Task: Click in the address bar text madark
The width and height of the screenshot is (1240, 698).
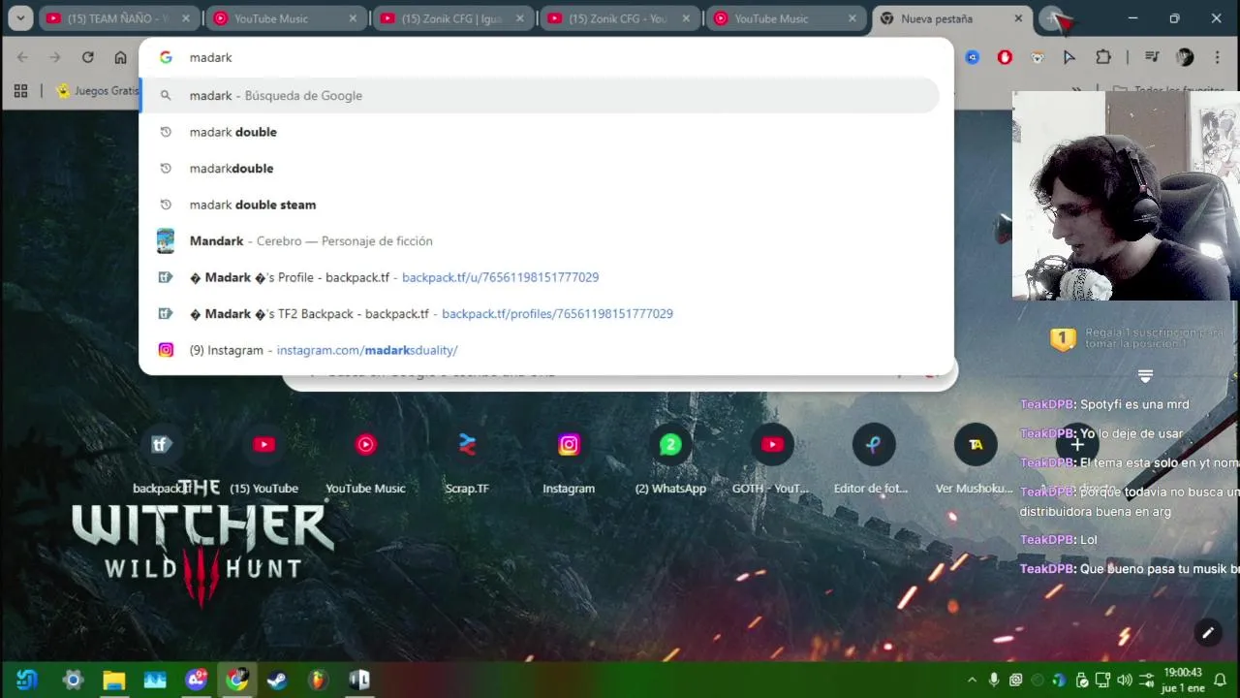Action: tap(210, 57)
